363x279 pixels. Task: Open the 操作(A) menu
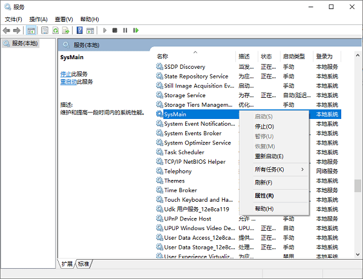39,19
